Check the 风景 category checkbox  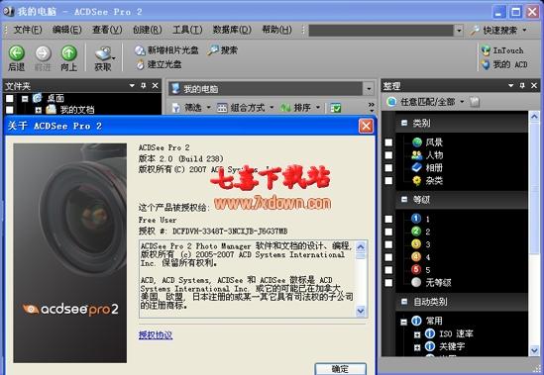388,142
